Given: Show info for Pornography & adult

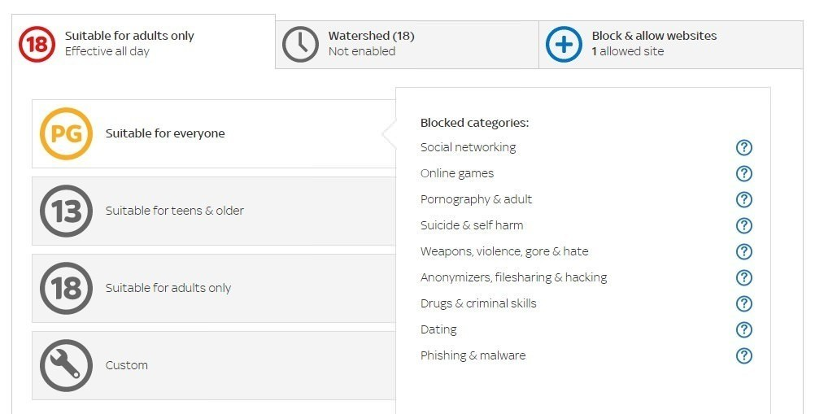Looking at the screenshot, I should (743, 199).
